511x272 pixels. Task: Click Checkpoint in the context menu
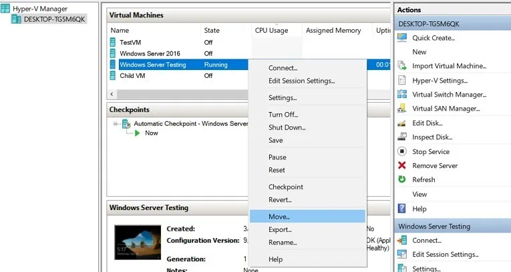click(285, 187)
